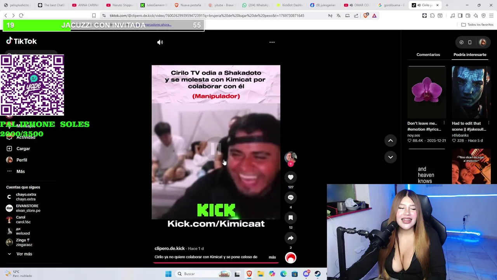Expand the video caption with 'más'
Screen dimensions: 497x280
(x=272, y=257)
